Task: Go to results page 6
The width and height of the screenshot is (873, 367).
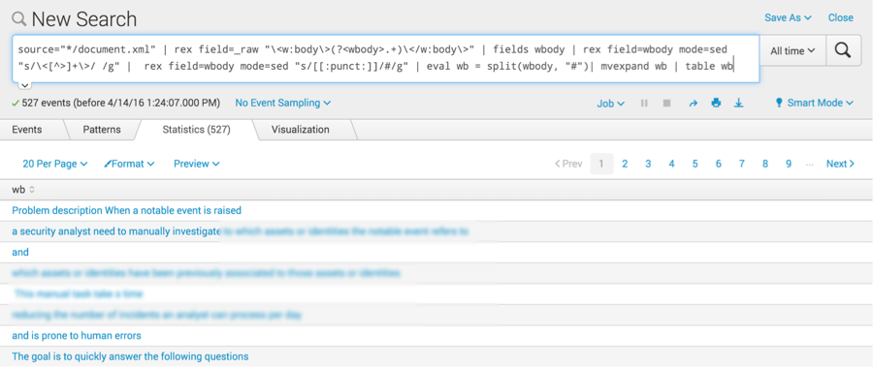Action: click(x=718, y=164)
